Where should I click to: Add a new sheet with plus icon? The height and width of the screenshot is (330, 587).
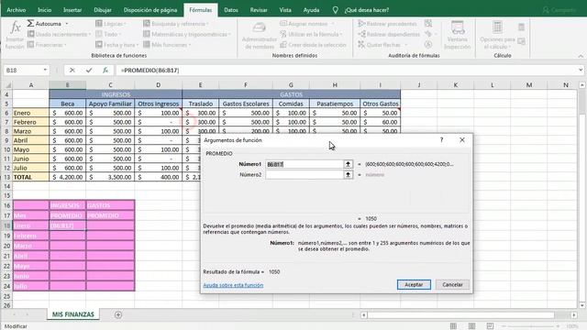pyautogui.click(x=118, y=315)
